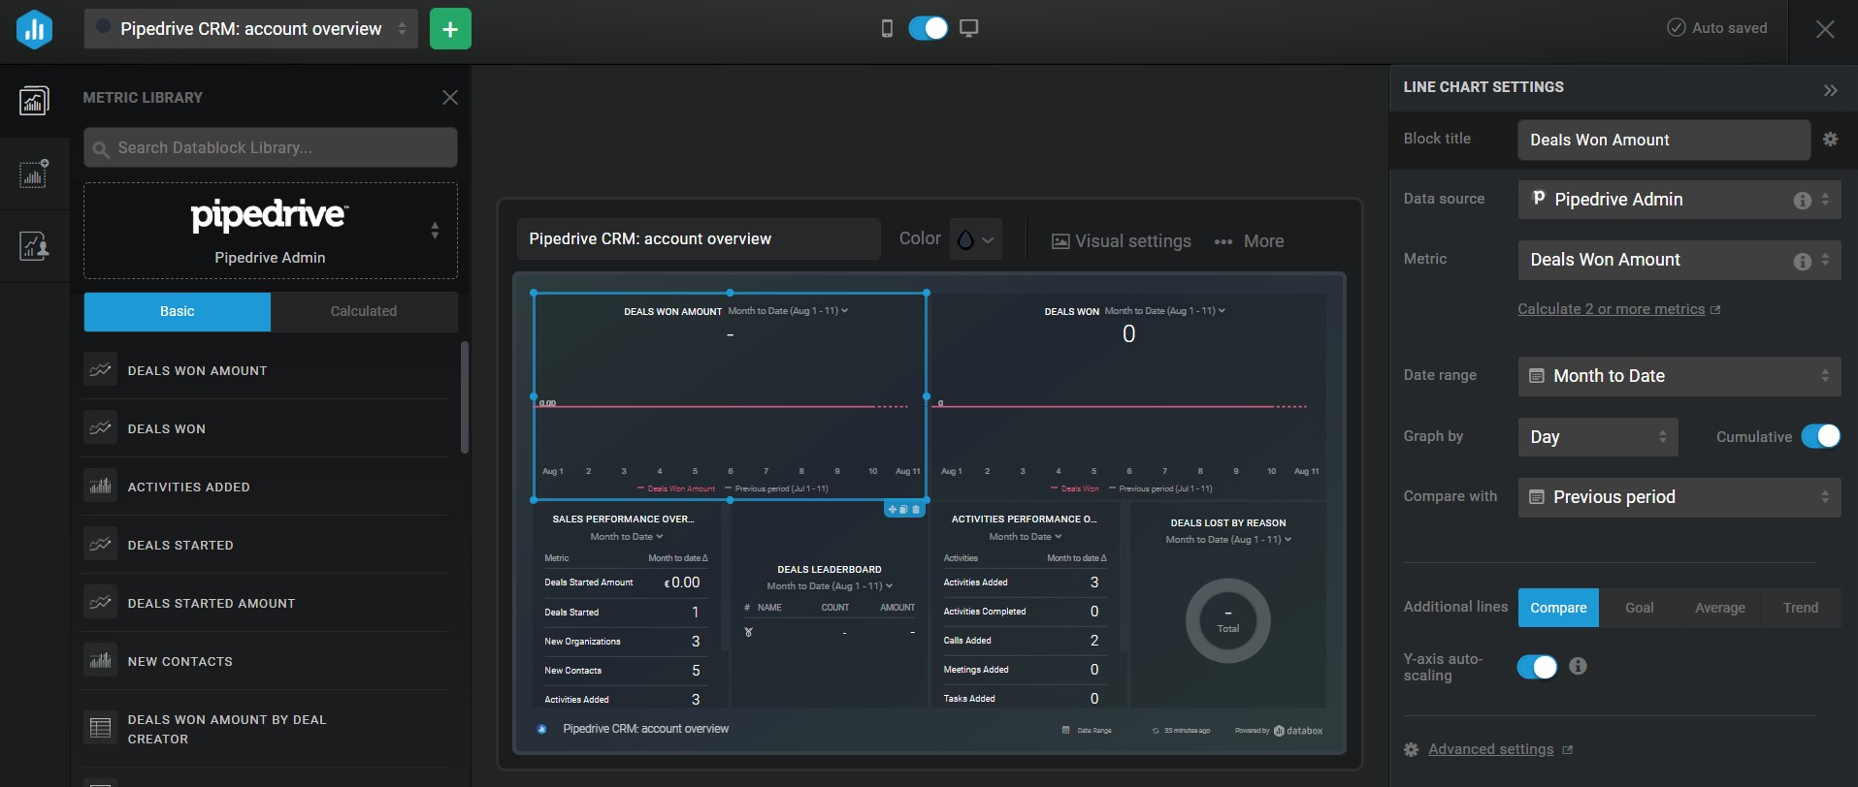Open Visual settings

click(x=1122, y=241)
